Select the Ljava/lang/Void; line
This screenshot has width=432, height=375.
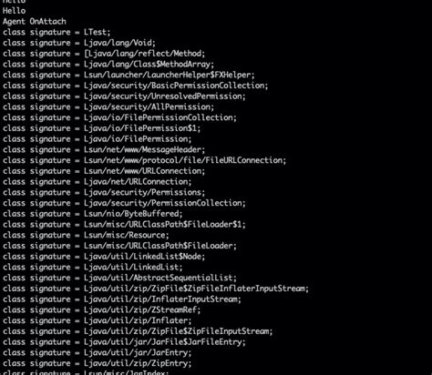(79, 43)
